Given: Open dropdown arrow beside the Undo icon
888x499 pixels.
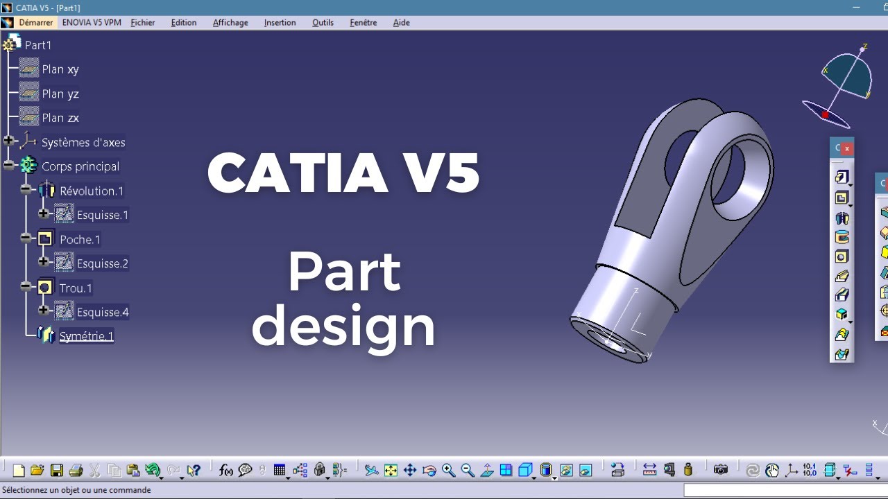Looking at the screenshot, I should point(161,478).
